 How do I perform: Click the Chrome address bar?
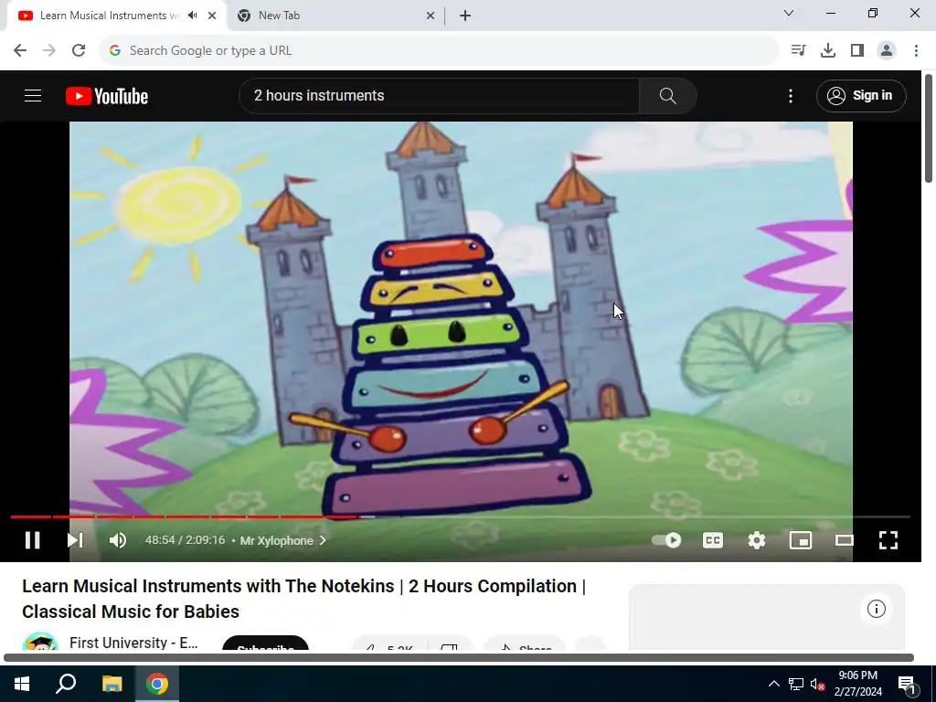pos(439,50)
